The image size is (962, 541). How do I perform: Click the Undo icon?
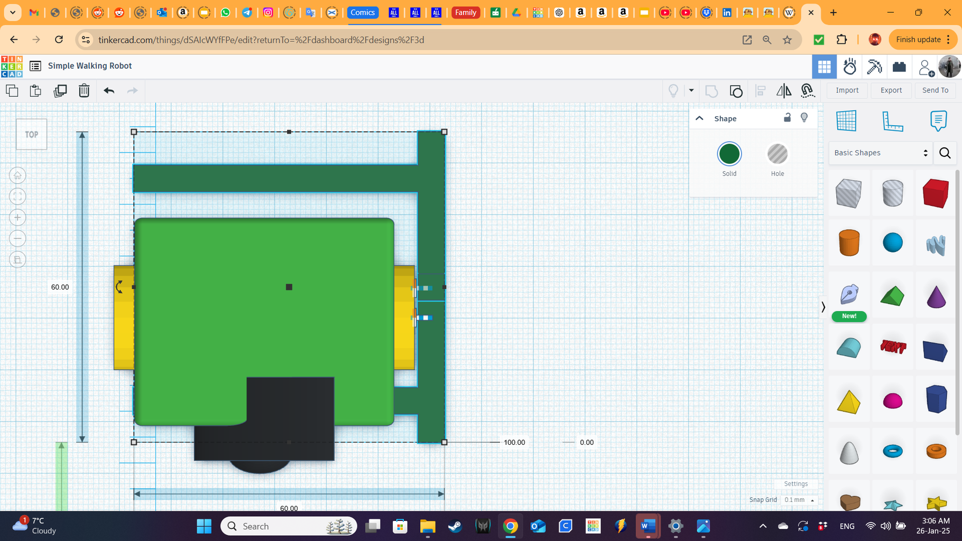tap(109, 90)
